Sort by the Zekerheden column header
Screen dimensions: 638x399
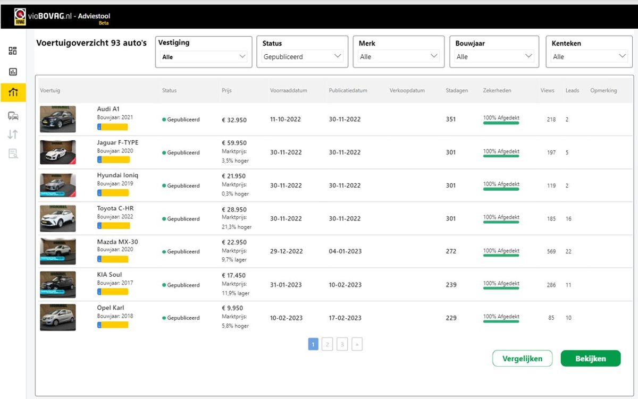pos(497,90)
